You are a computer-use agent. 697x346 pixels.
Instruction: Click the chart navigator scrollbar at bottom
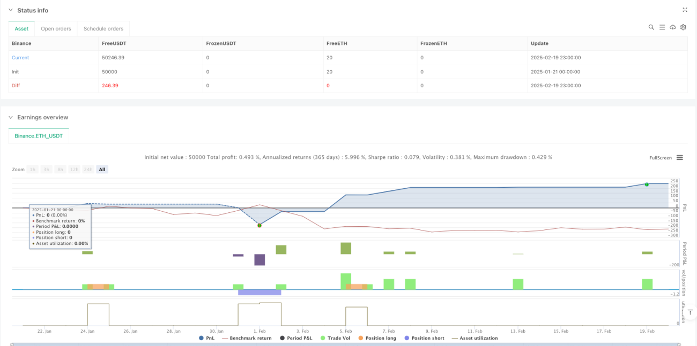346,344
